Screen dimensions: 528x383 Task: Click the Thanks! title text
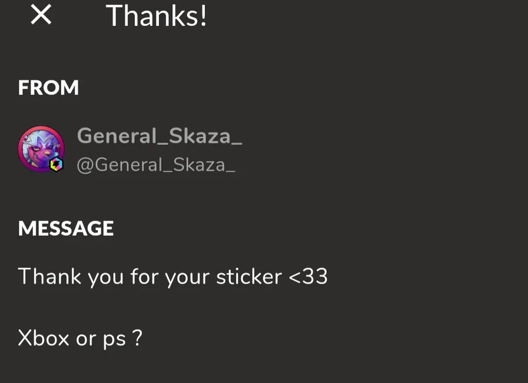156,16
